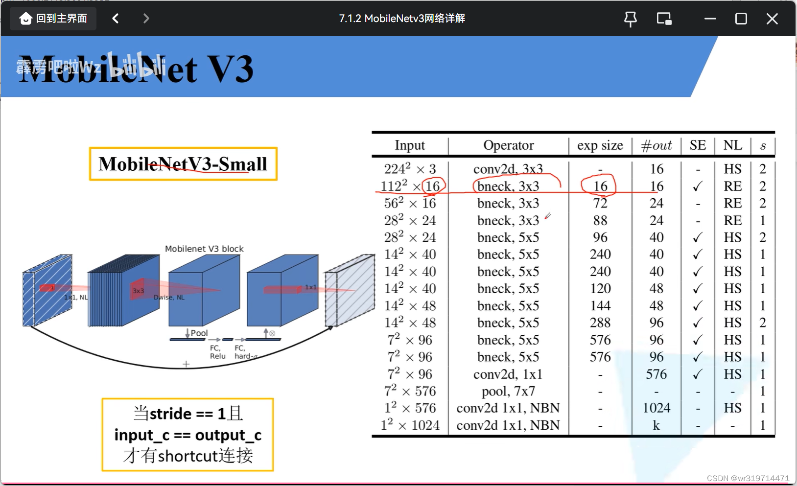Click the 112² × 16 input cell
The height and width of the screenshot is (486, 797).
[x=410, y=186]
